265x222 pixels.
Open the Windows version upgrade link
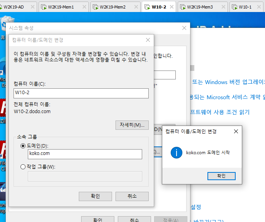[229, 82]
